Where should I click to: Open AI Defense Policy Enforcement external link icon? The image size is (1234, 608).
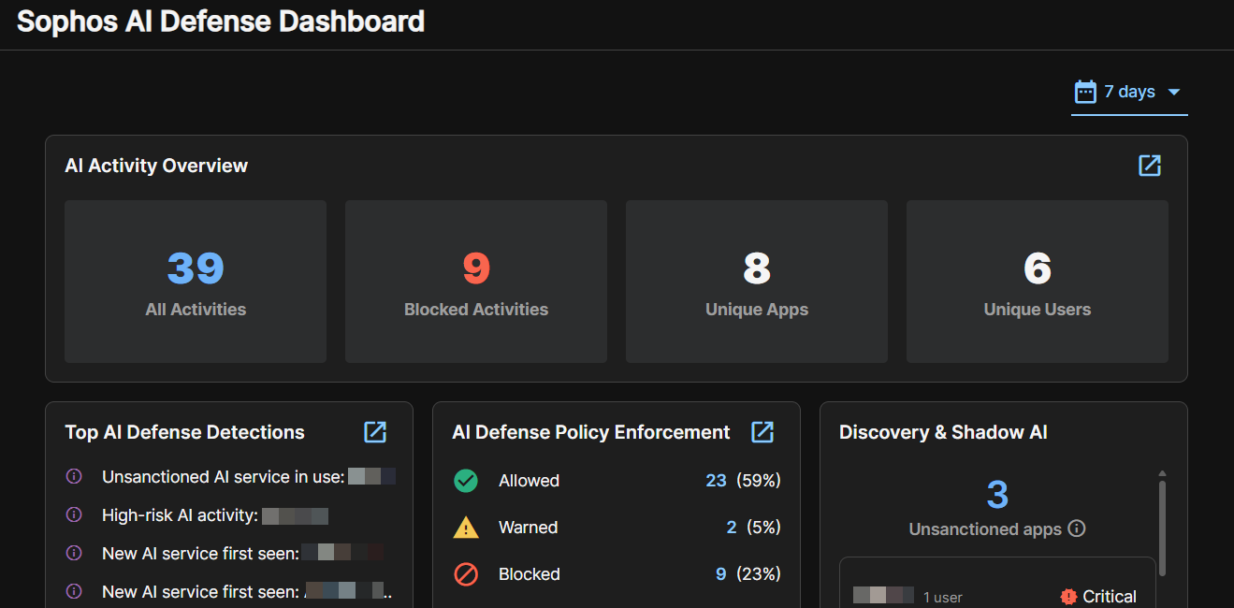pyautogui.click(x=762, y=432)
